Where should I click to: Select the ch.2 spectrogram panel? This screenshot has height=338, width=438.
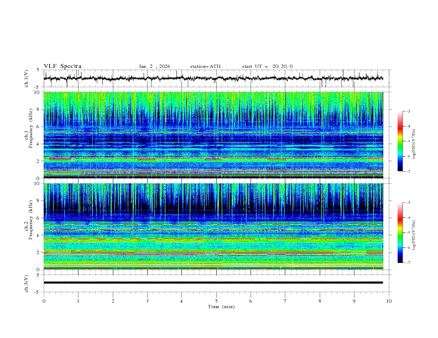click(213, 226)
